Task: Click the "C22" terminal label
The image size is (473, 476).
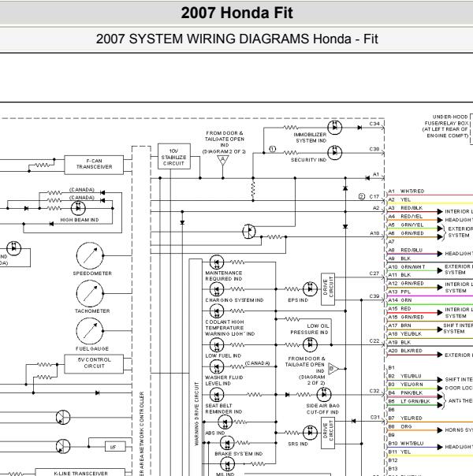Action: 374,341
